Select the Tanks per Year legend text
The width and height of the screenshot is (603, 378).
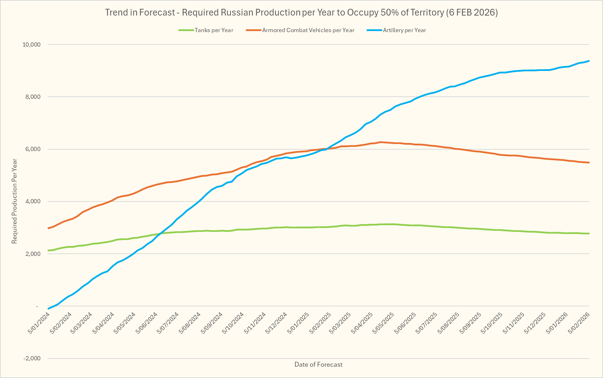point(214,30)
